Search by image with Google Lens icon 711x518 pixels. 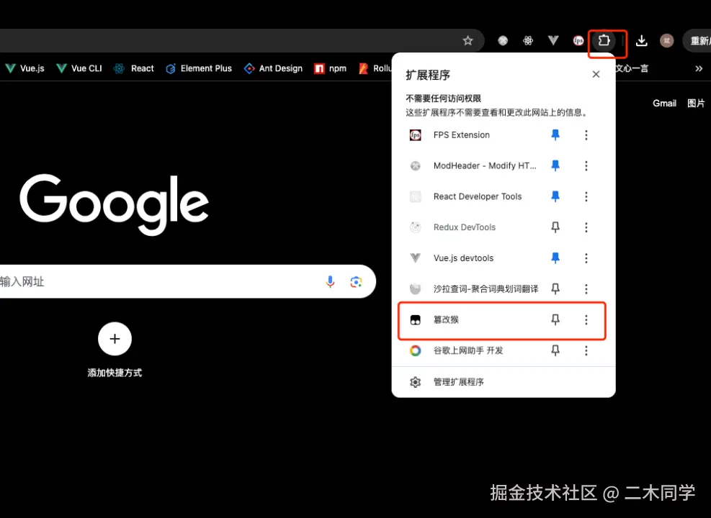pos(356,281)
